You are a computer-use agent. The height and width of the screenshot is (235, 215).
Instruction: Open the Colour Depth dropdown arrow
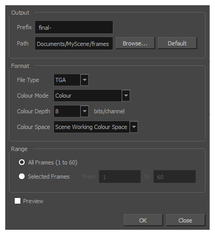coord(84,111)
